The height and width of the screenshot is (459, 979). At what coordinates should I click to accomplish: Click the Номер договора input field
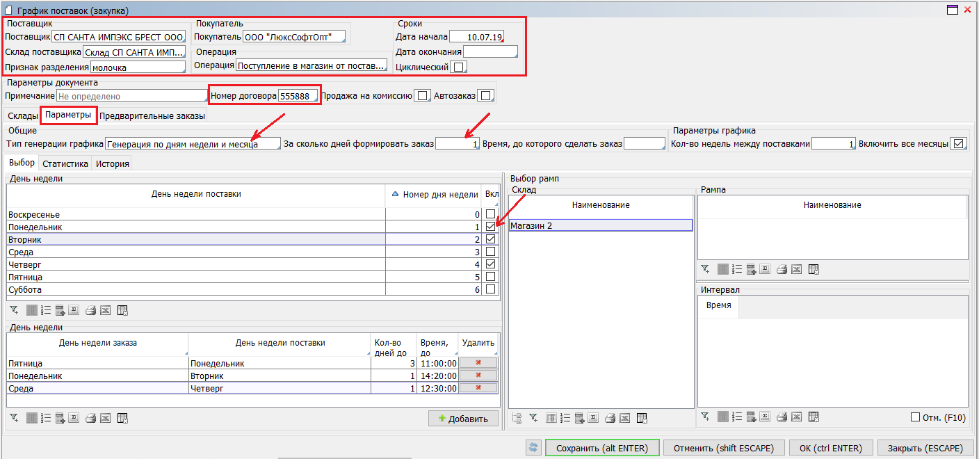tap(298, 96)
